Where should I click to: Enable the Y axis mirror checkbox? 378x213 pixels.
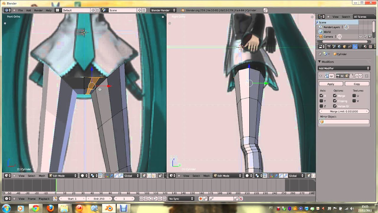click(x=321, y=101)
